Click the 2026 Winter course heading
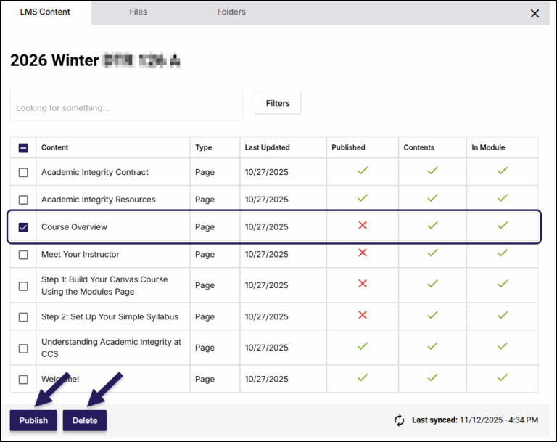The width and height of the screenshot is (557, 442). coord(95,60)
